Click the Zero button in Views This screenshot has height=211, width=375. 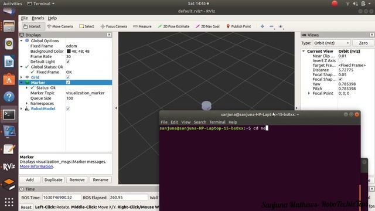click(x=363, y=43)
